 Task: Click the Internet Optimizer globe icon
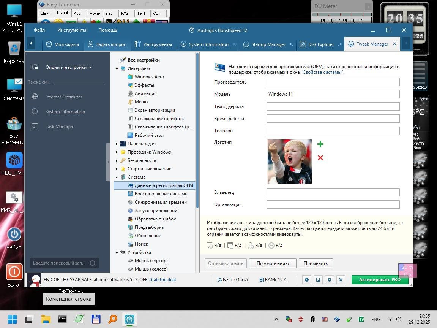(35, 97)
